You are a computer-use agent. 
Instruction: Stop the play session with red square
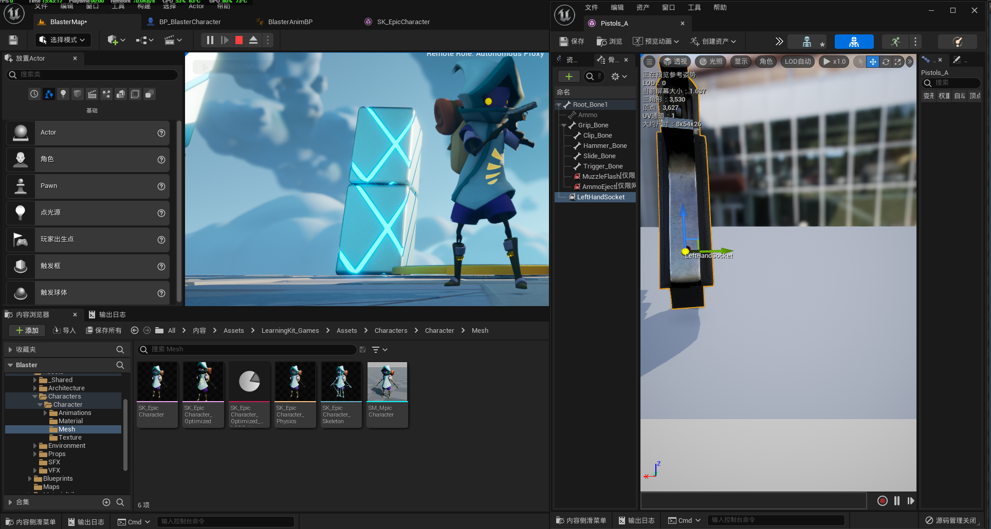[239, 40]
